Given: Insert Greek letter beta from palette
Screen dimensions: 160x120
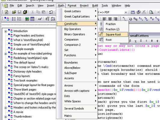Looking at the screenshot, I should (130, 41).
